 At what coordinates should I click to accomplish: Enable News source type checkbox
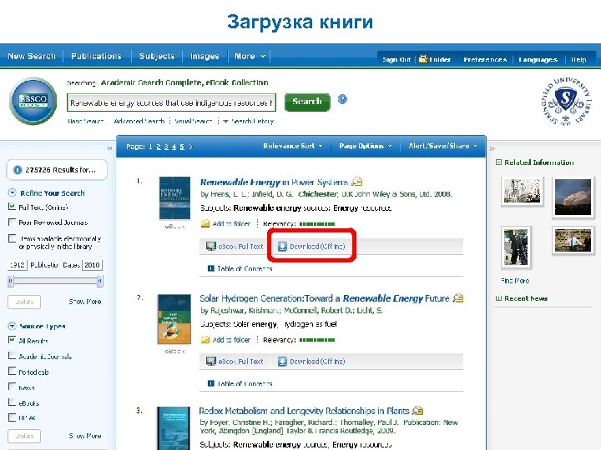(12, 387)
